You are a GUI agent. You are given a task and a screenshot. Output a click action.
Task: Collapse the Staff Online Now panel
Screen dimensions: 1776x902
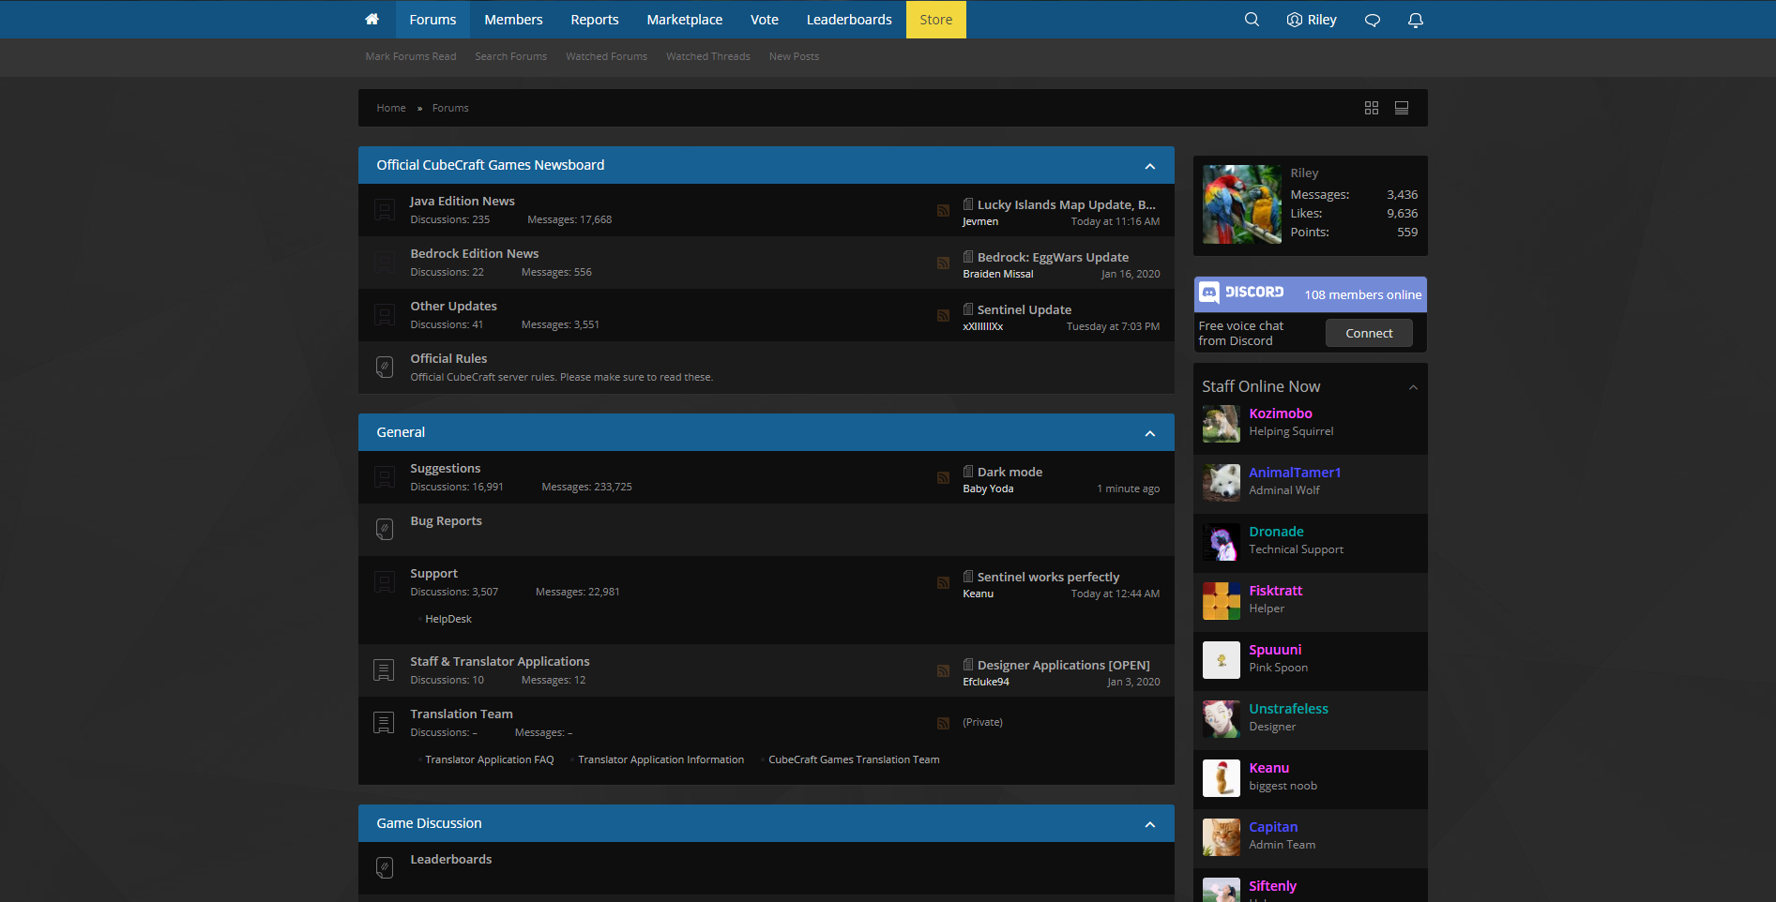(1413, 387)
